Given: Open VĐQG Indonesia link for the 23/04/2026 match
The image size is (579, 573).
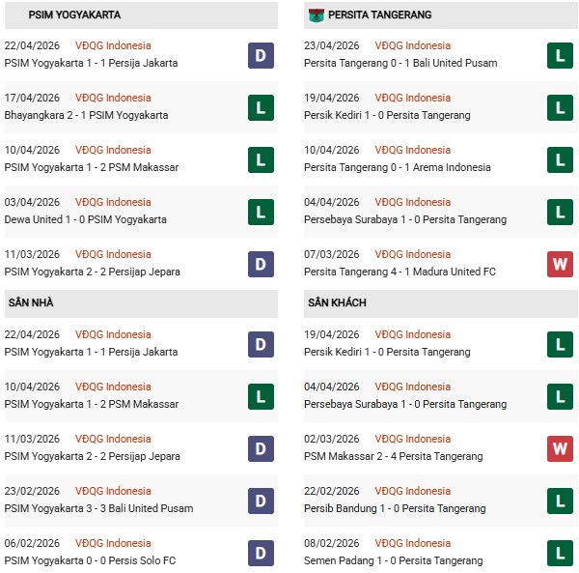Looking at the screenshot, I should (x=413, y=45).
